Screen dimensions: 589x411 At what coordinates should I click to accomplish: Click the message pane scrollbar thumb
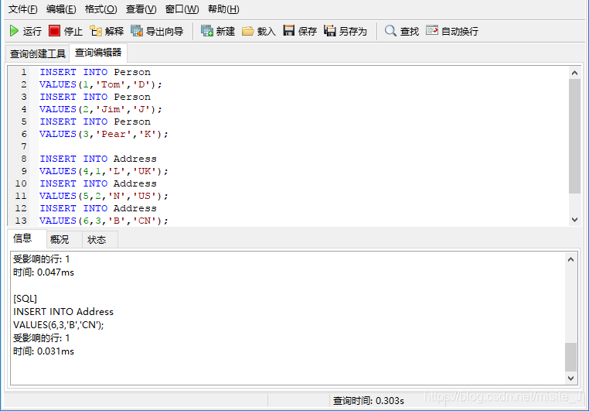[570, 357]
